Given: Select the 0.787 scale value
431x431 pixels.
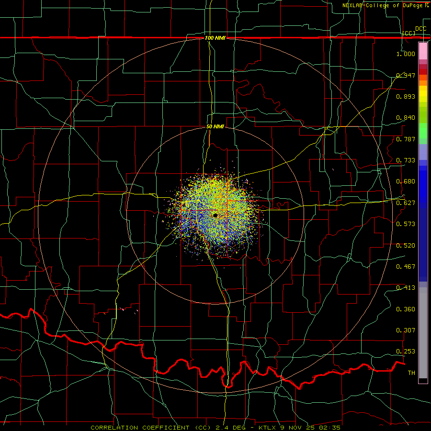Looking at the screenshot, I should (406, 139).
